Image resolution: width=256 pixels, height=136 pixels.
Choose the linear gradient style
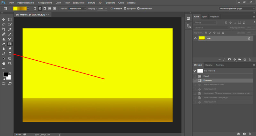[x=35, y=9]
